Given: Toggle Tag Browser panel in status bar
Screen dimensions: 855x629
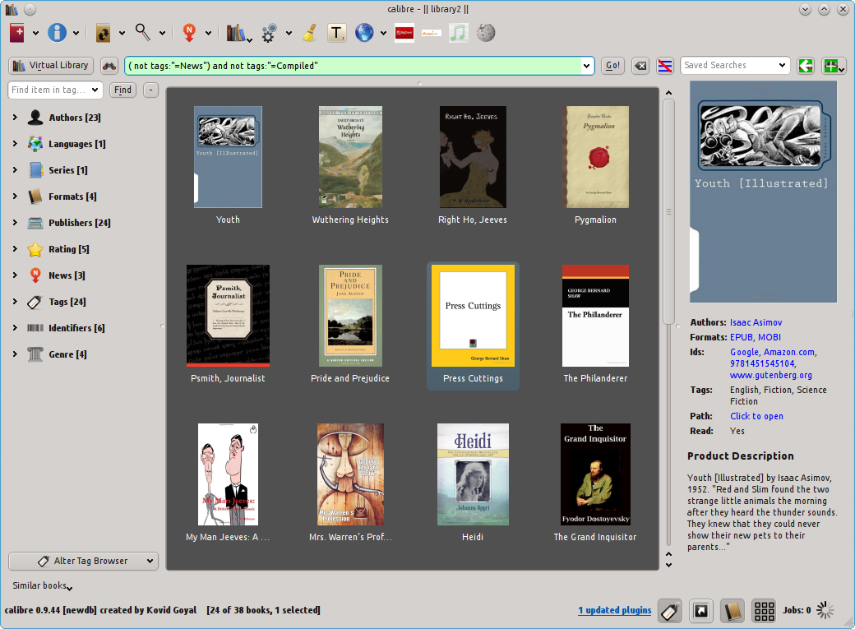Looking at the screenshot, I should 669,611.
